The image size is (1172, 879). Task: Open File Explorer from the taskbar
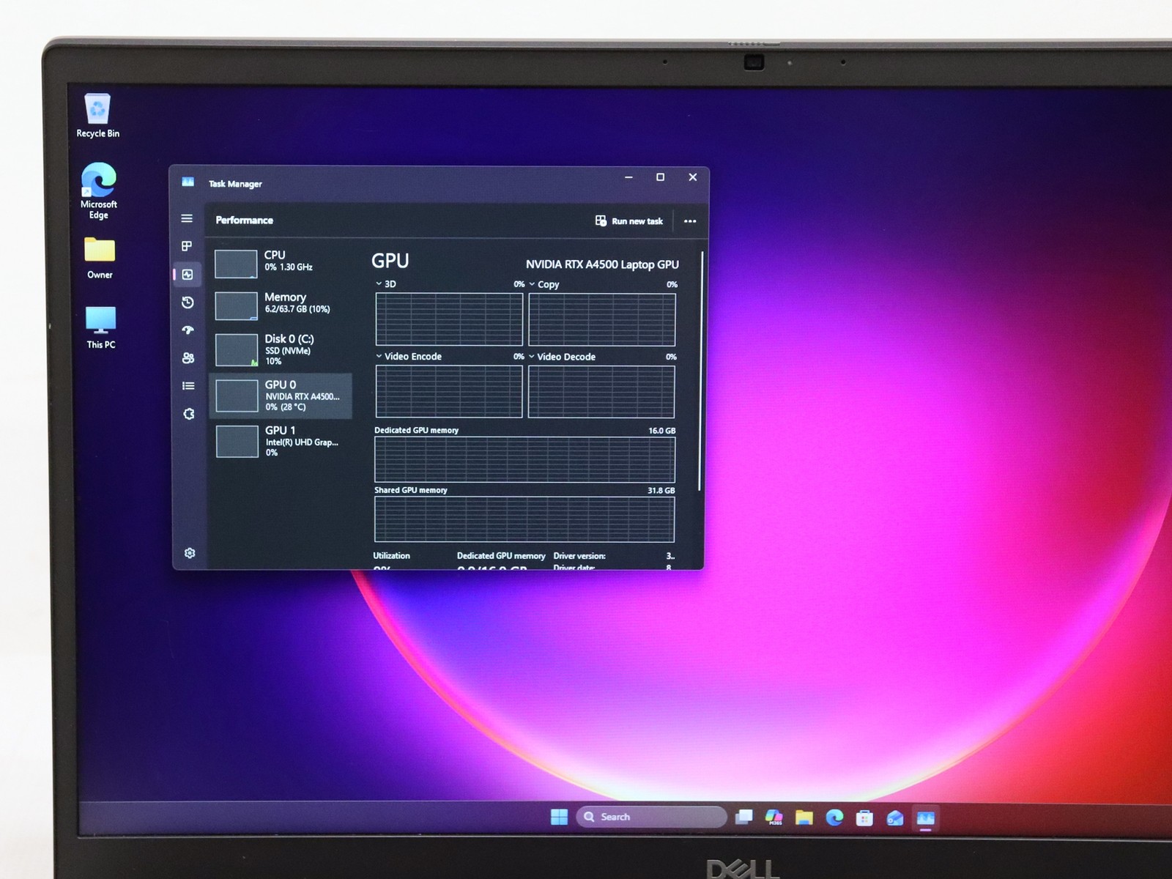point(804,817)
